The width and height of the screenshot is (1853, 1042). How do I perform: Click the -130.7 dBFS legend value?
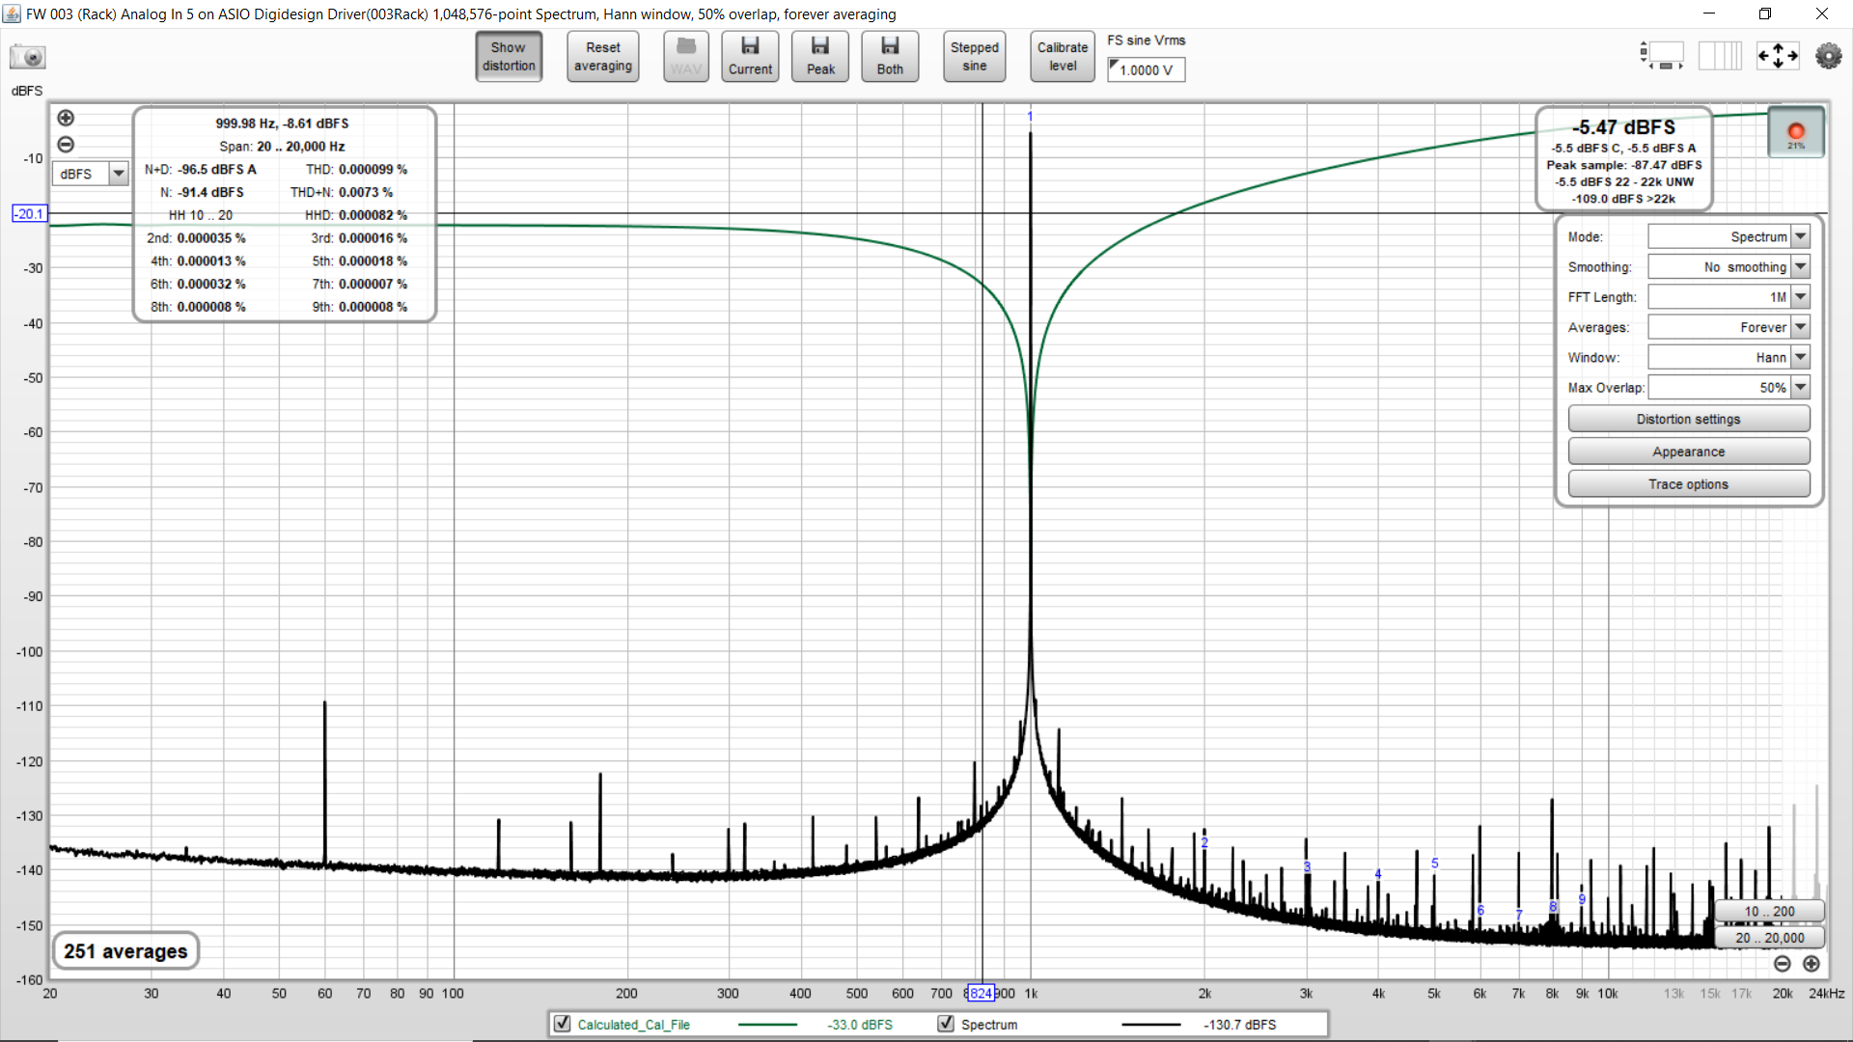click(1240, 1025)
